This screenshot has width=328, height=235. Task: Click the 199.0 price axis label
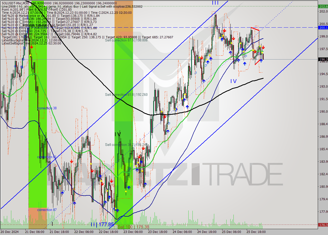pos(323,36)
